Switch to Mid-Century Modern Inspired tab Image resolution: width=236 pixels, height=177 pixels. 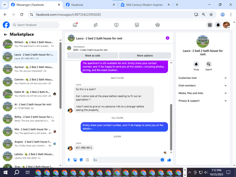click(x=145, y=5)
